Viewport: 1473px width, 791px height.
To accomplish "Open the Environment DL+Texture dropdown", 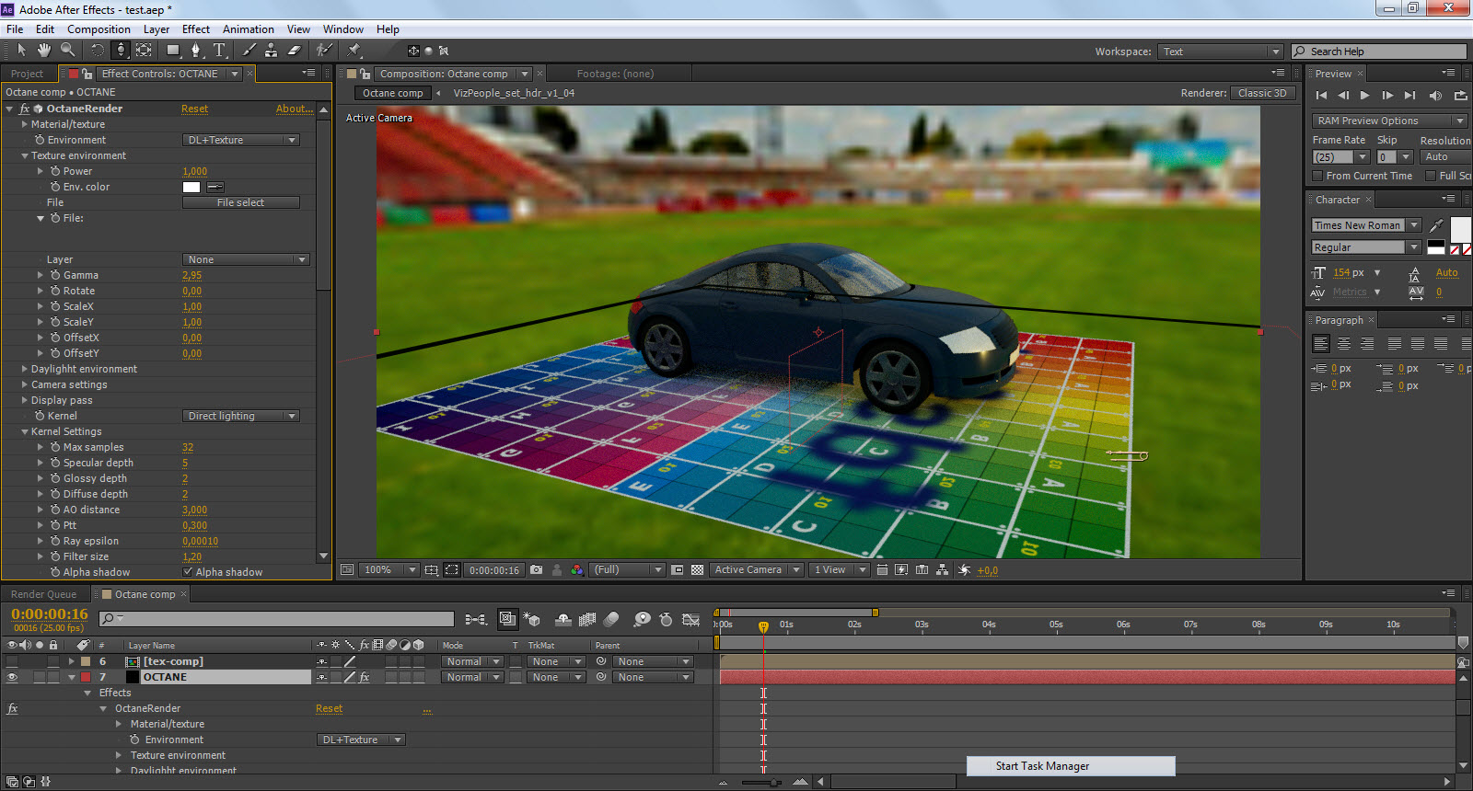I will [241, 140].
